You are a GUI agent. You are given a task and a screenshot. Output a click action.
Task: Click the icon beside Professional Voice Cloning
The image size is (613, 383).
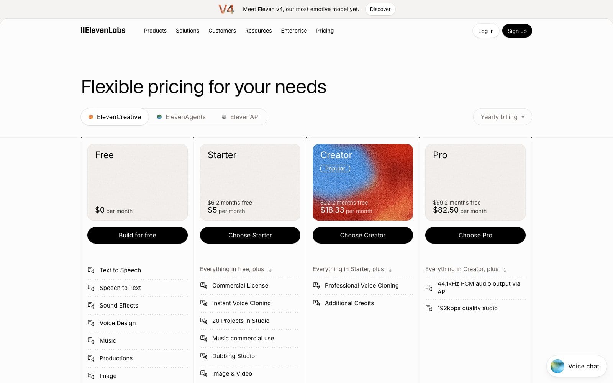click(316, 285)
